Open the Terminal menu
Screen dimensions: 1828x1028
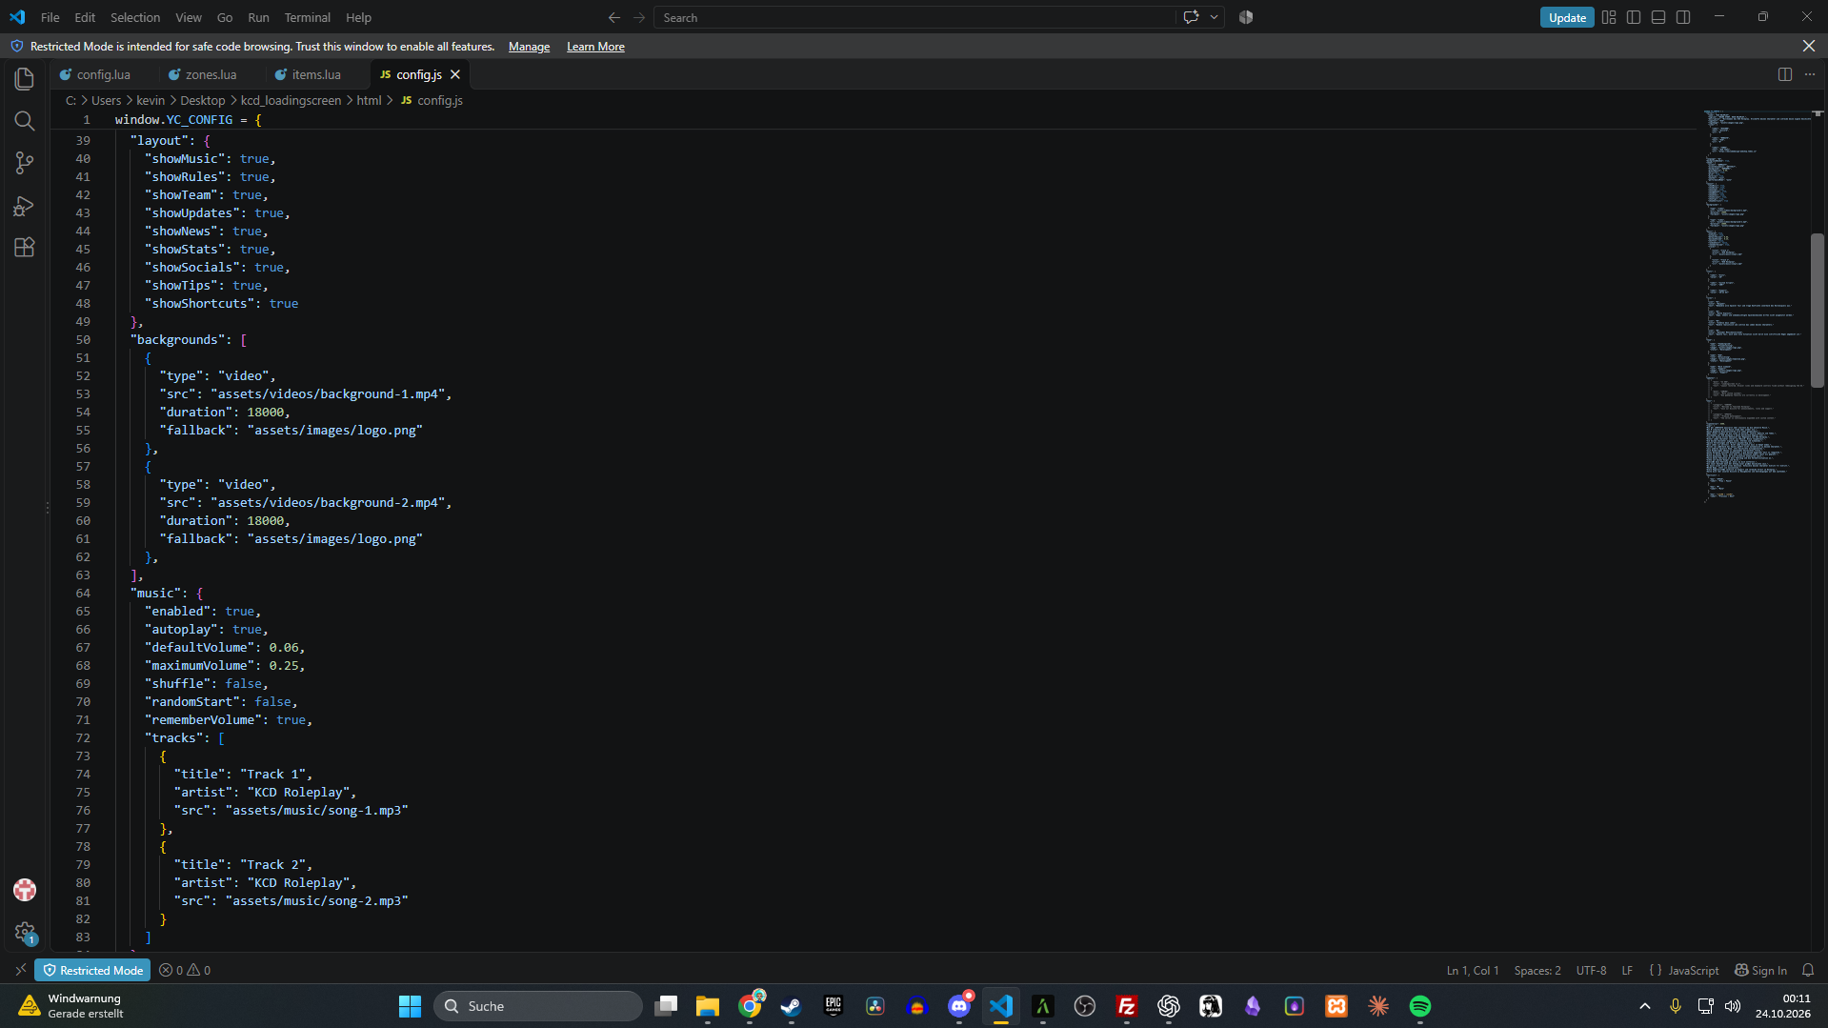click(x=307, y=17)
